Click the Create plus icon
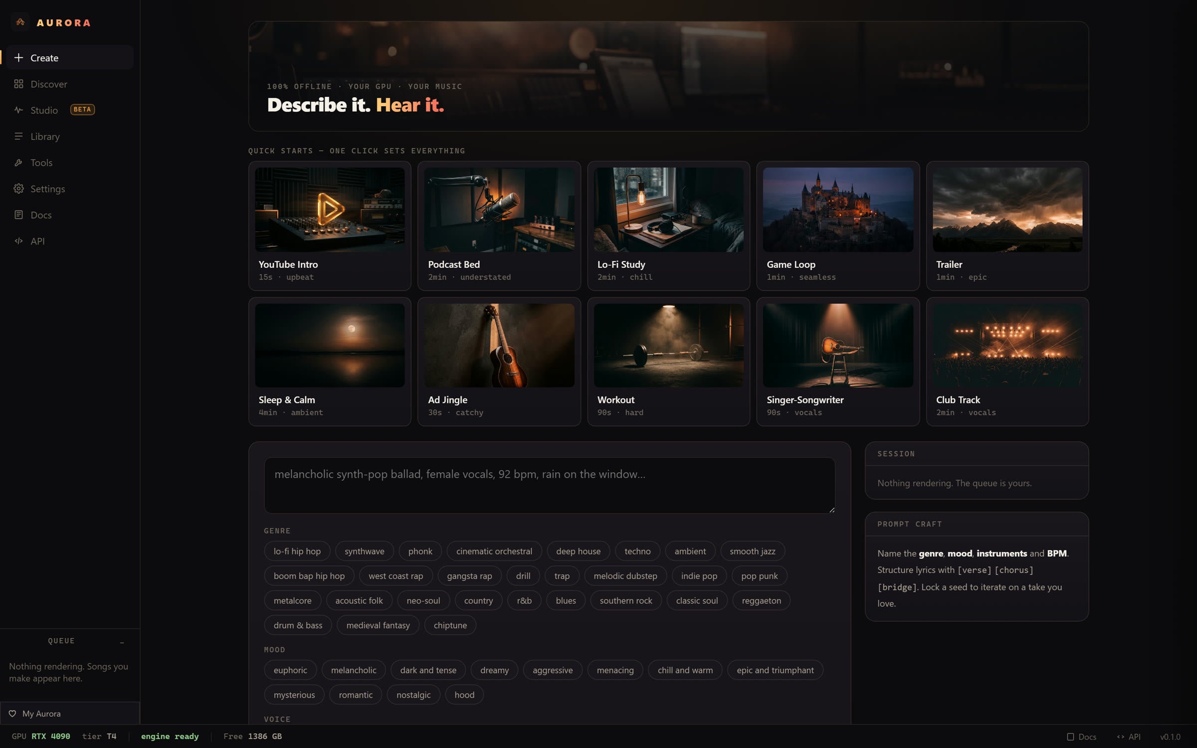The image size is (1197, 748). (18, 58)
